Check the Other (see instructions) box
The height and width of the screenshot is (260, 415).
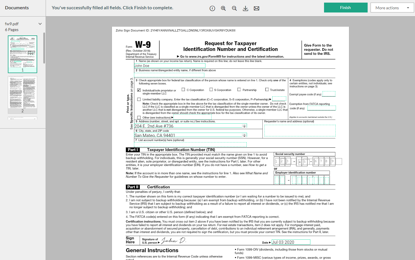139,118
